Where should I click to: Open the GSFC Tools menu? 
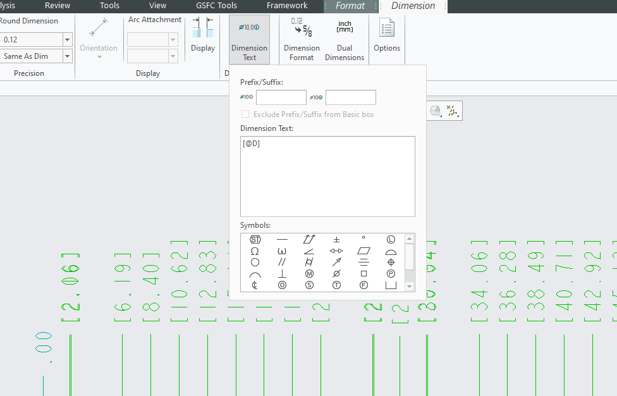(x=216, y=6)
